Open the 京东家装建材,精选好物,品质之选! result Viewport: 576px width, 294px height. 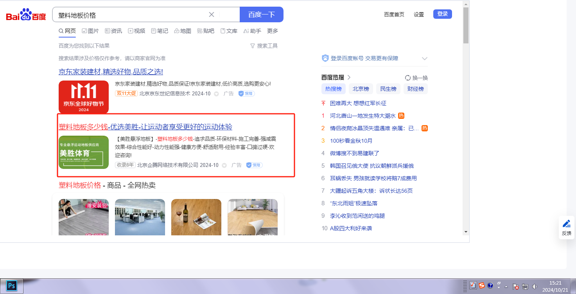tap(111, 72)
